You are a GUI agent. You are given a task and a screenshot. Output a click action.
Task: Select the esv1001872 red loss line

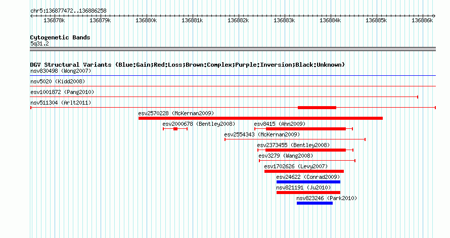tap(224, 97)
